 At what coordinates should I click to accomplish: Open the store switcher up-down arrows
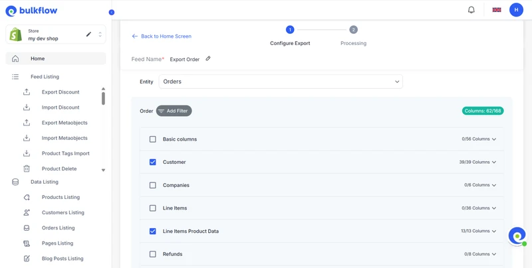click(100, 34)
